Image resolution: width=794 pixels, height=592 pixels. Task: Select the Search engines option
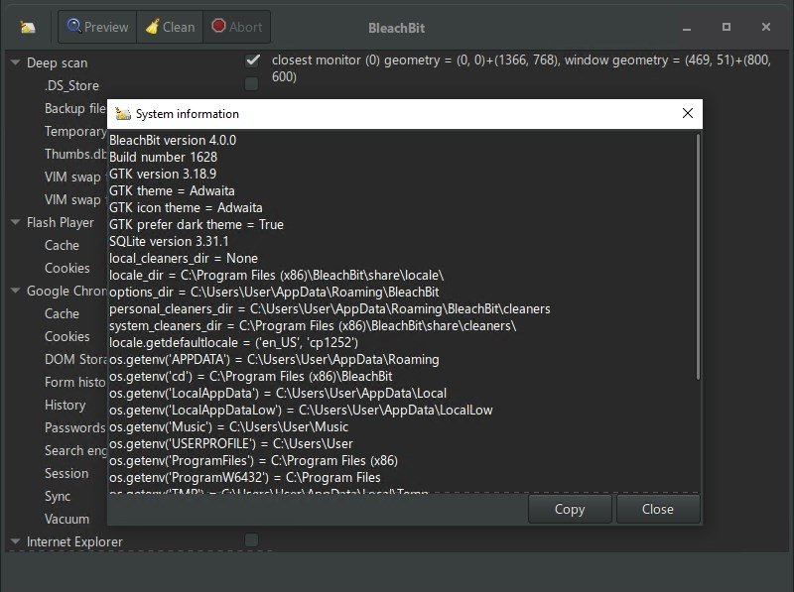tap(75, 450)
